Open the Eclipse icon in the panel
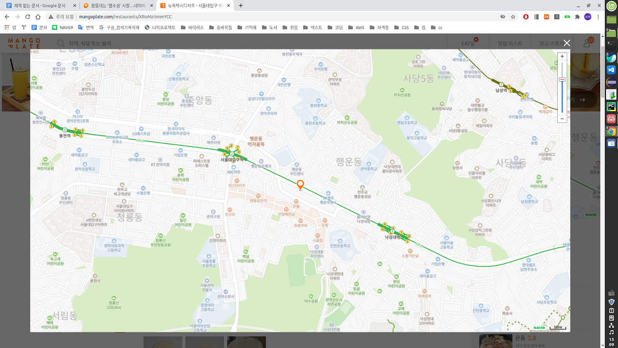 pos(611,82)
